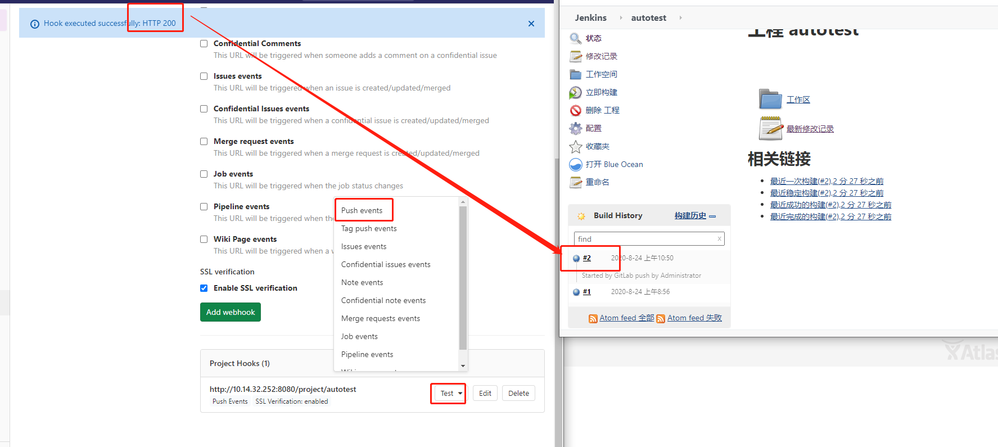Screen dimensions: 998x447
Task: Click the Test menu scroll-down arrow
Action: click(463, 366)
